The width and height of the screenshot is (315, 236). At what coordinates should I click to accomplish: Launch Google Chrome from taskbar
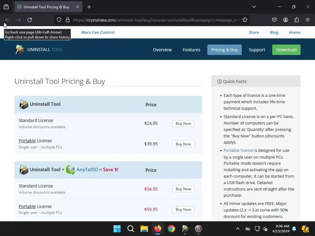coord(171,229)
